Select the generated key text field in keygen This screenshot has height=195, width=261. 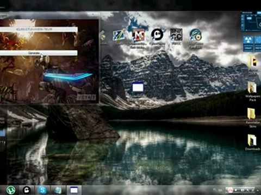pos(39,29)
